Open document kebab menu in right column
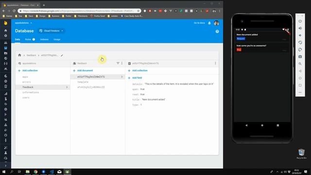The image size is (311, 175). (x=215, y=63)
